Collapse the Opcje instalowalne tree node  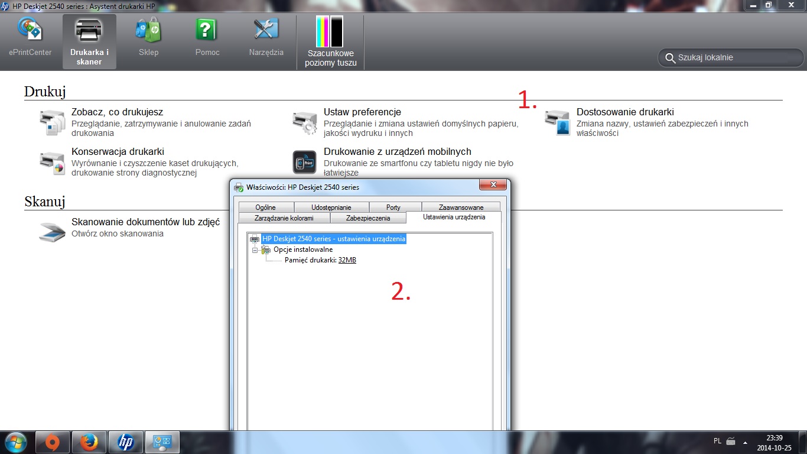(255, 249)
